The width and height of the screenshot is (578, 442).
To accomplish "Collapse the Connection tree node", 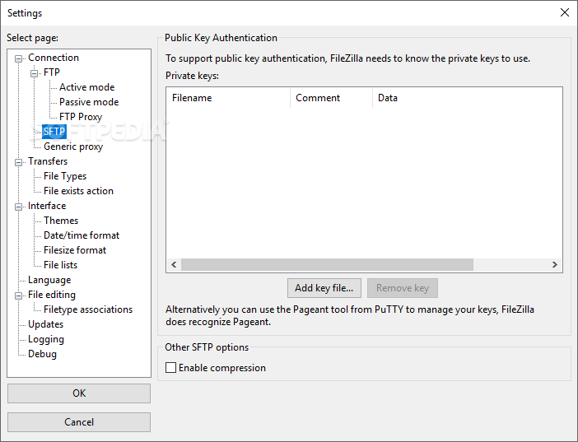I will [18, 58].
